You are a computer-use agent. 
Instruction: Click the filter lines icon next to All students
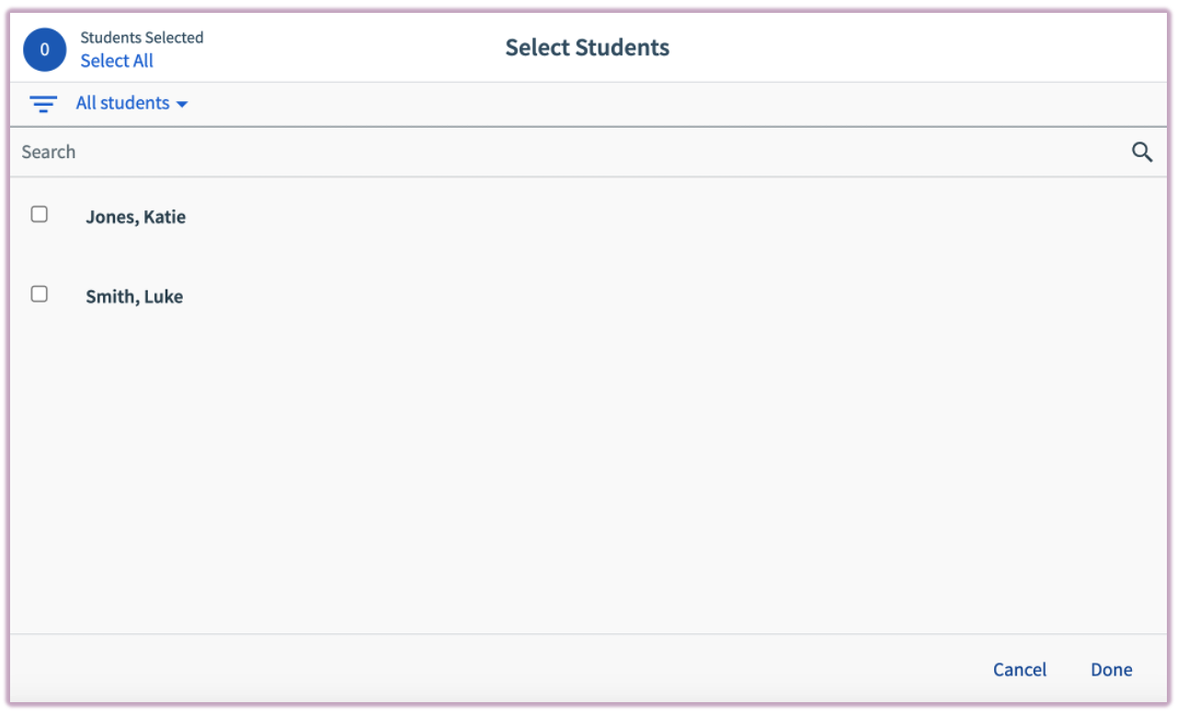[x=43, y=104]
